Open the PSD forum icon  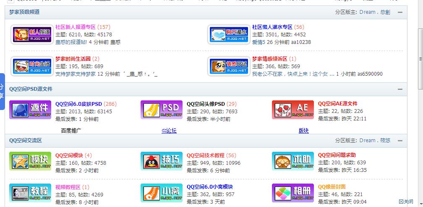(x=162, y=110)
